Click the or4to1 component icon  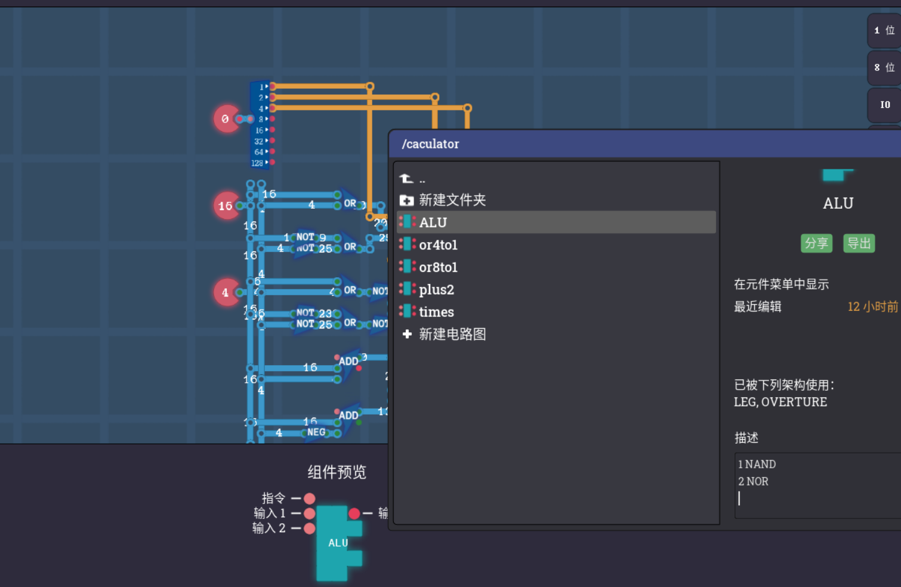(408, 245)
